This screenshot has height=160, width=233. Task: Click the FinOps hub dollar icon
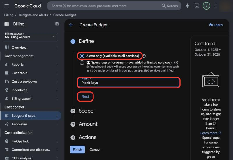[7, 141]
